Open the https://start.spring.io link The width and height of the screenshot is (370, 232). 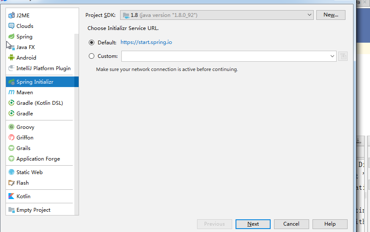[x=146, y=42]
